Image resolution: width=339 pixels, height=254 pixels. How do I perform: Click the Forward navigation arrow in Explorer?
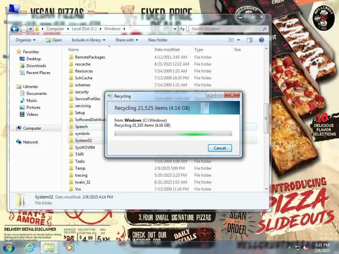tap(24, 29)
